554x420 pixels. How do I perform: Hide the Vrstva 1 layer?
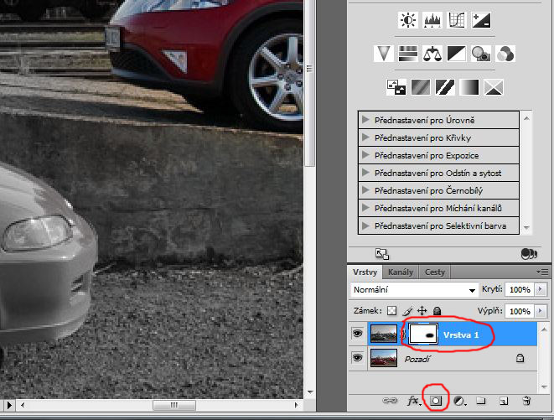click(x=359, y=334)
